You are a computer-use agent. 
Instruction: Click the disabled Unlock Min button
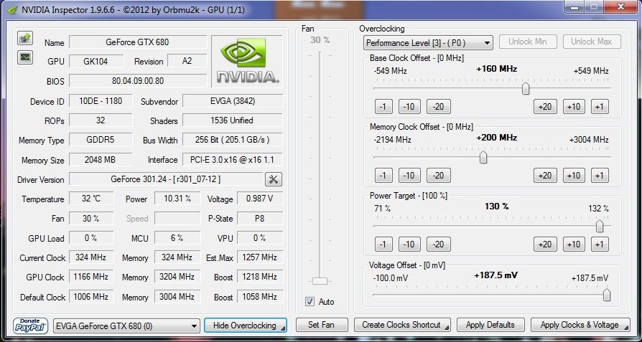point(528,42)
